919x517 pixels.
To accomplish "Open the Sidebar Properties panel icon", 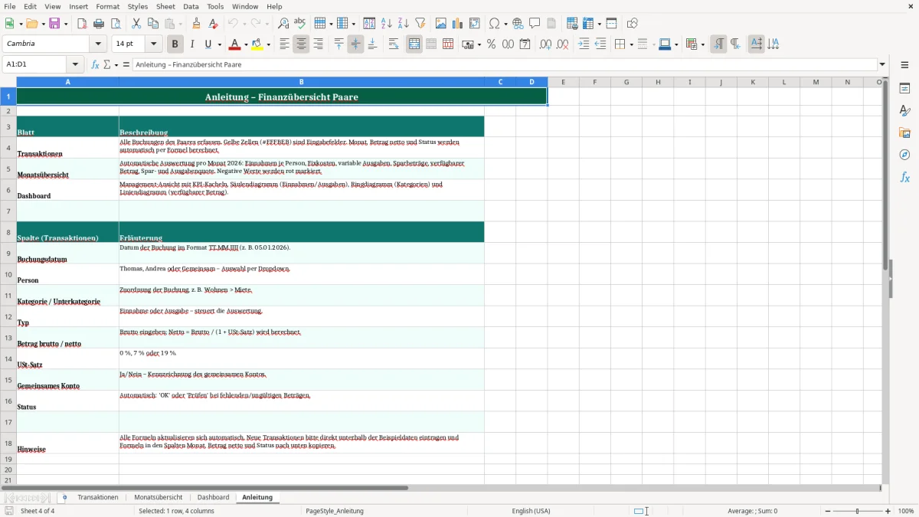I will (x=904, y=89).
